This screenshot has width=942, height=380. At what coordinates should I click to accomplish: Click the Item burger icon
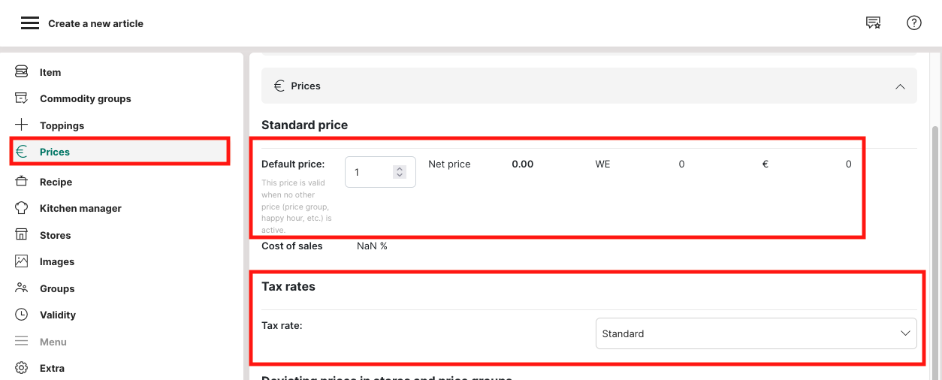22,72
